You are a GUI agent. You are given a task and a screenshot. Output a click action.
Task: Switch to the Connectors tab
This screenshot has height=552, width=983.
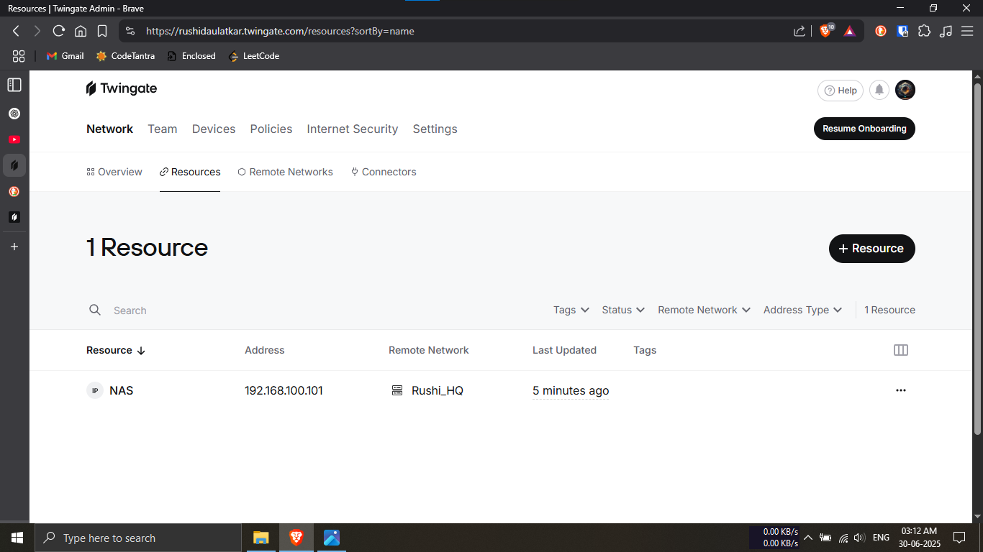click(x=389, y=172)
